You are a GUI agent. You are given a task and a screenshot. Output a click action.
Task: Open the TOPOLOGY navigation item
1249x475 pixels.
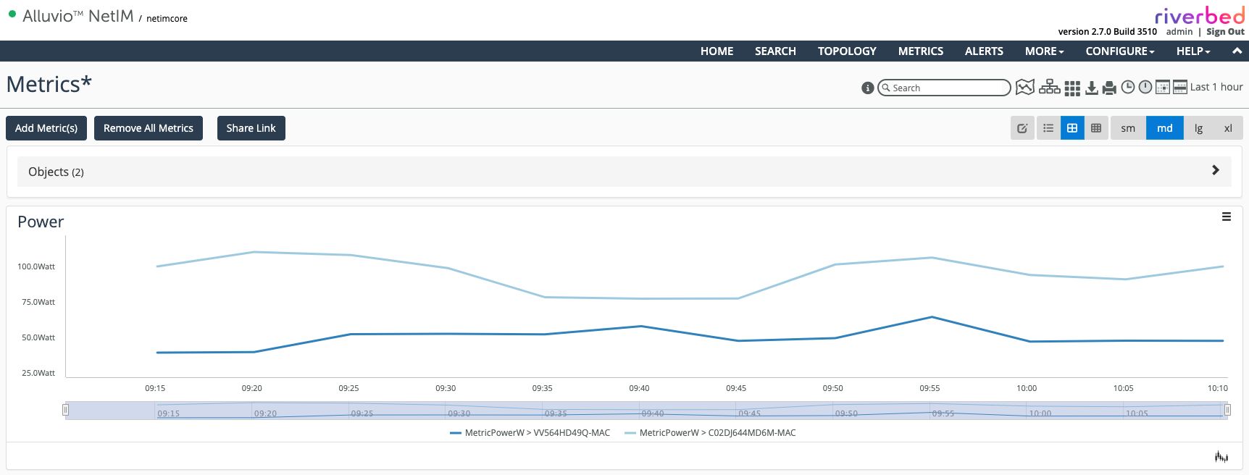(847, 51)
